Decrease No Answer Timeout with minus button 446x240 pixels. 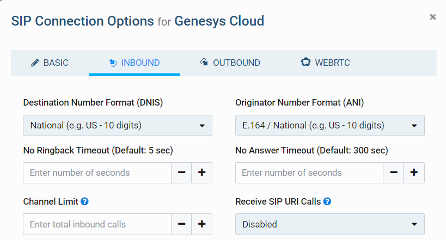(x=393, y=173)
